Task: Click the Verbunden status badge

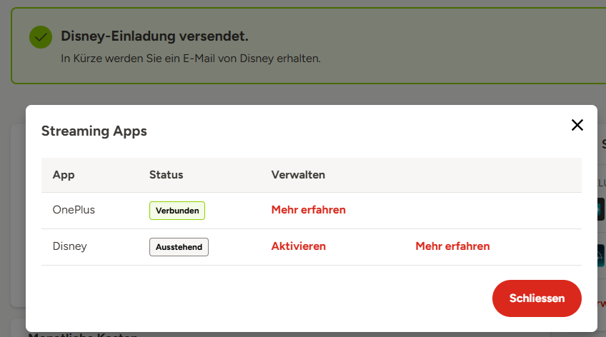Action: point(177,211)
